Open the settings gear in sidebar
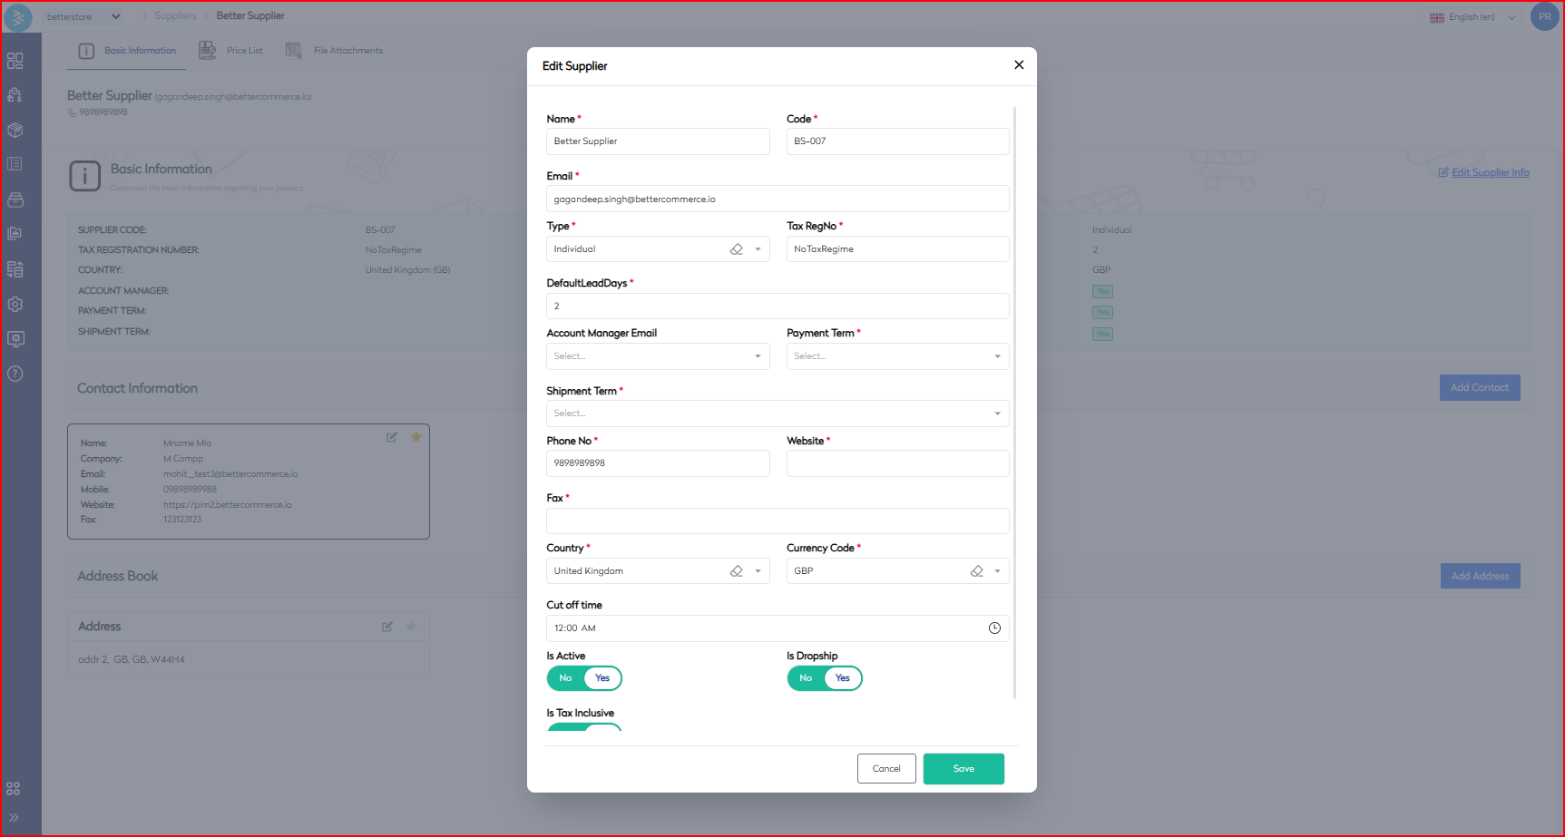 [x=15, y=305]
